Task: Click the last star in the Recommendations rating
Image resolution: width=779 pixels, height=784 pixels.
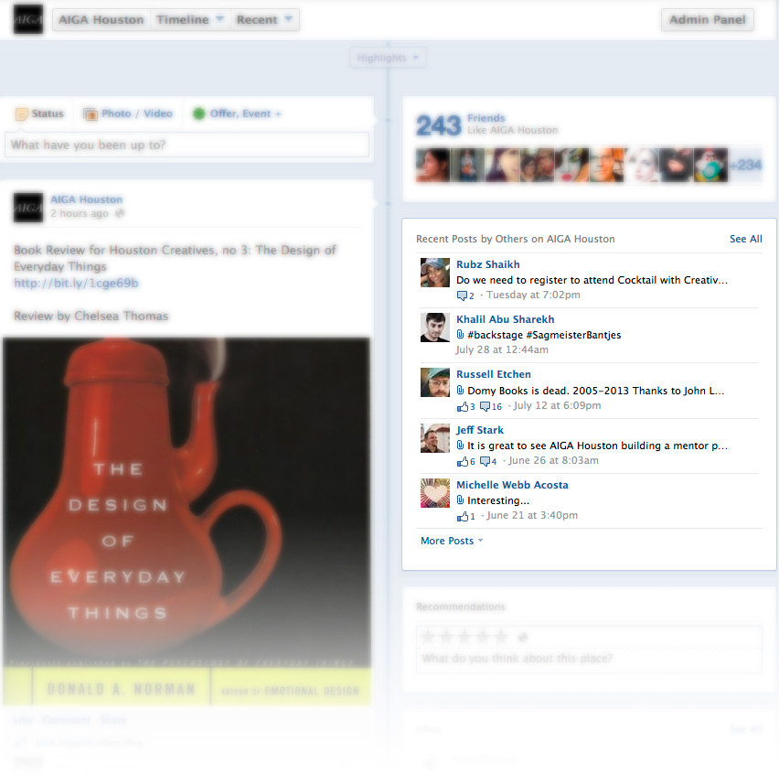Action: pyautogui.click(x=501, y=637)
